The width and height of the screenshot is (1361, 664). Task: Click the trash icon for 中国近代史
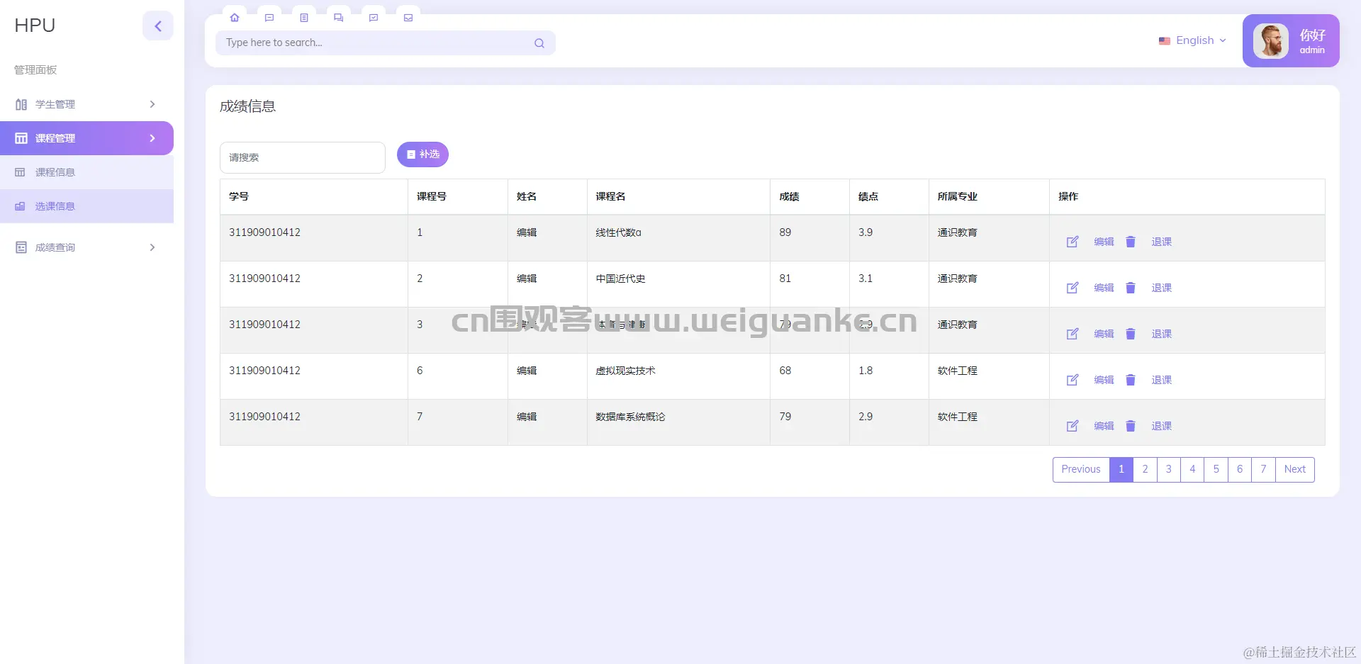[x=1131, y=288]
